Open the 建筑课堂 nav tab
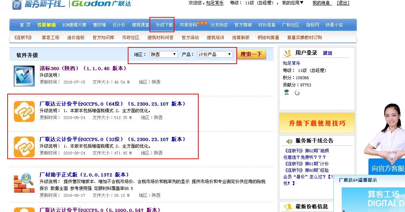Screen dimensions: 405x212 [140, 25]
